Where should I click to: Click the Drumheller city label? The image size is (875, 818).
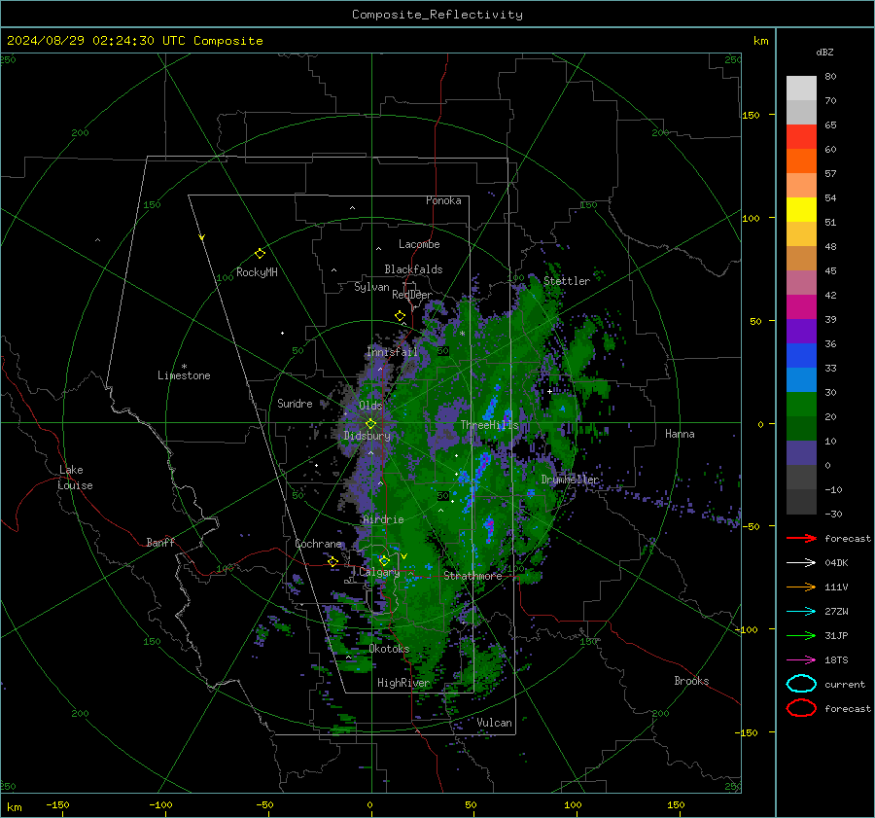[570, 480]
